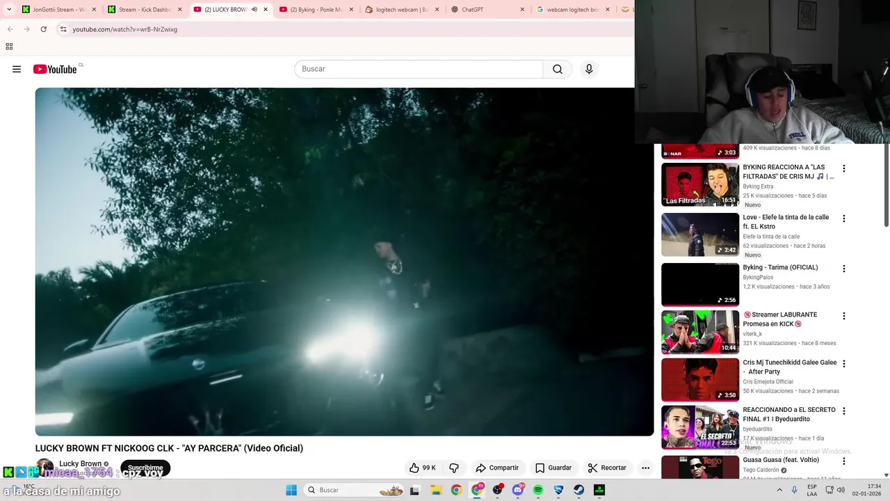
Task: Dislike the Lucky Brown video
Action: (454, 468)
